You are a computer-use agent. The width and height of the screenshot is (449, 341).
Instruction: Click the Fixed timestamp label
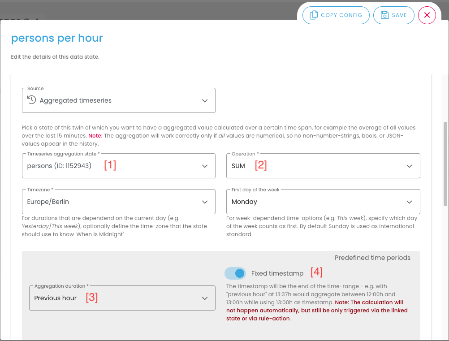click(x=277, y=273)
